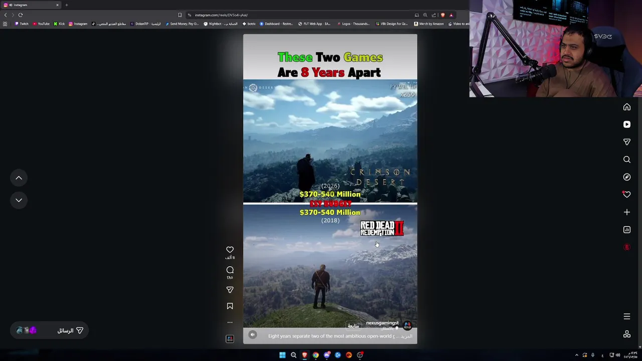Open a new browser tab with plus
Screen dimensions: 642x361
pos(66,5)
